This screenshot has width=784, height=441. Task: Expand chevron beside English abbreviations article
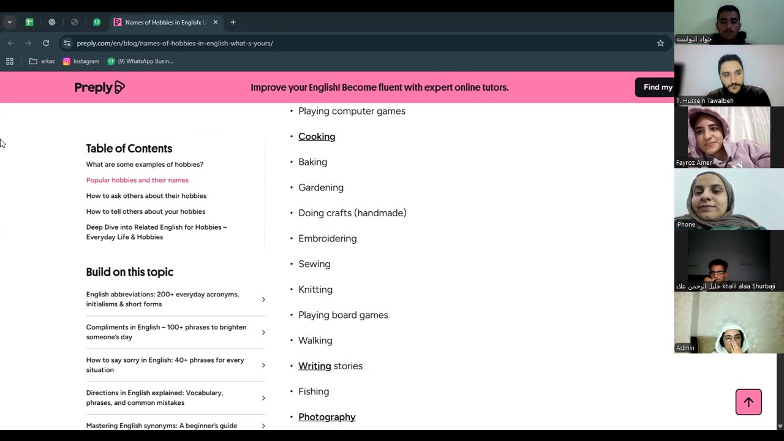(263, 300)
